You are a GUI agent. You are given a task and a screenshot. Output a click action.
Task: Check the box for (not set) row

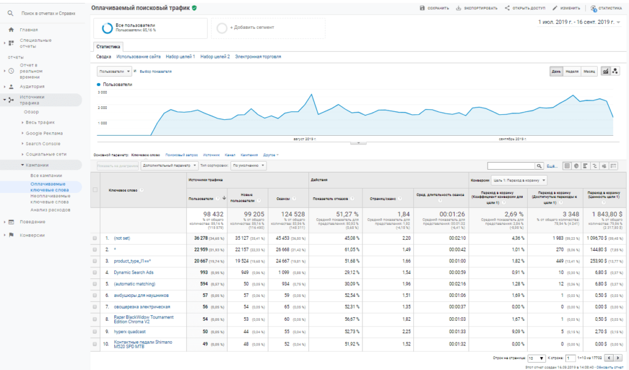click(95, 238)
